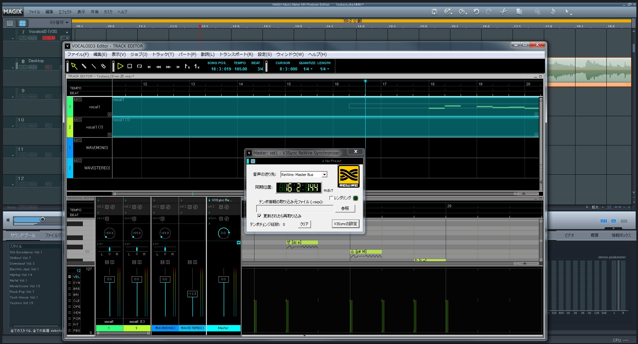638x344 pixels.
Task: Click the music notes icon in MAGIX toolbar
Action: tap(553, 12)
